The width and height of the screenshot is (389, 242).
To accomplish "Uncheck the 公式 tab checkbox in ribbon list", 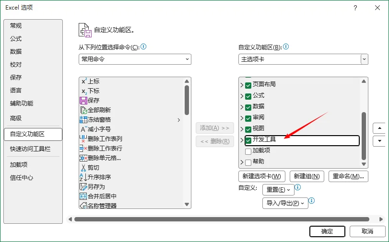I will 248,96.
